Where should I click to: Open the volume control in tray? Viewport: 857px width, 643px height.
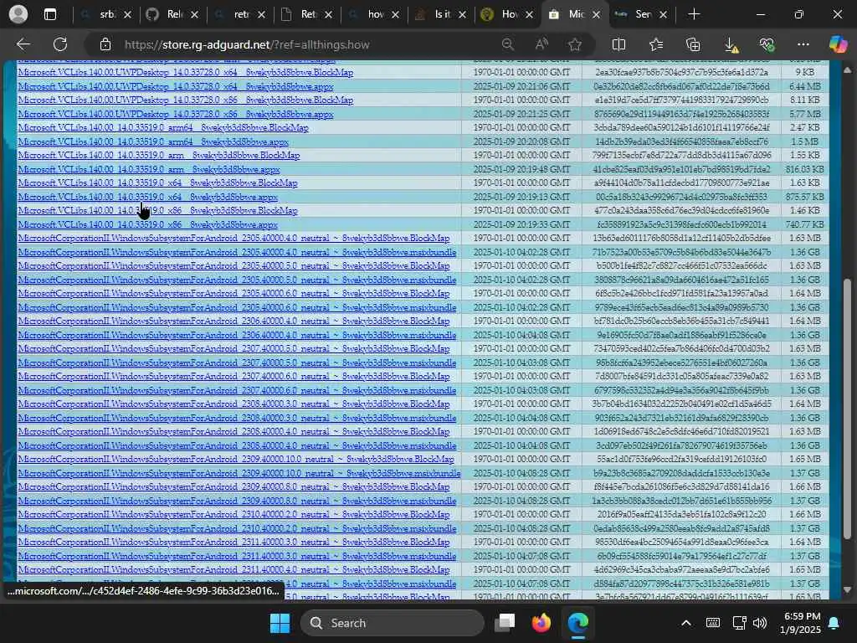tap(760, 623)
